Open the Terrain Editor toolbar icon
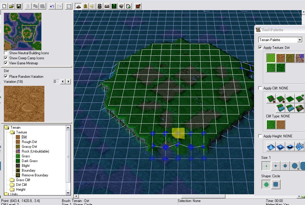This screenshot has height=205, width=305. click(78, 6)
